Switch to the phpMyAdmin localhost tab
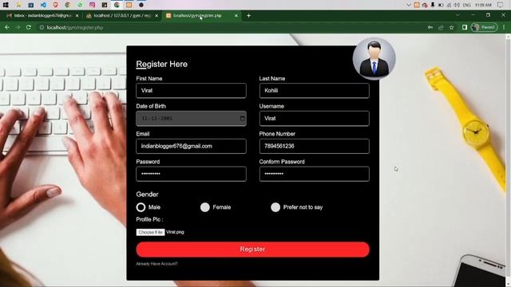This screenshot has width=511, height=287. click(x=121, y=16)
